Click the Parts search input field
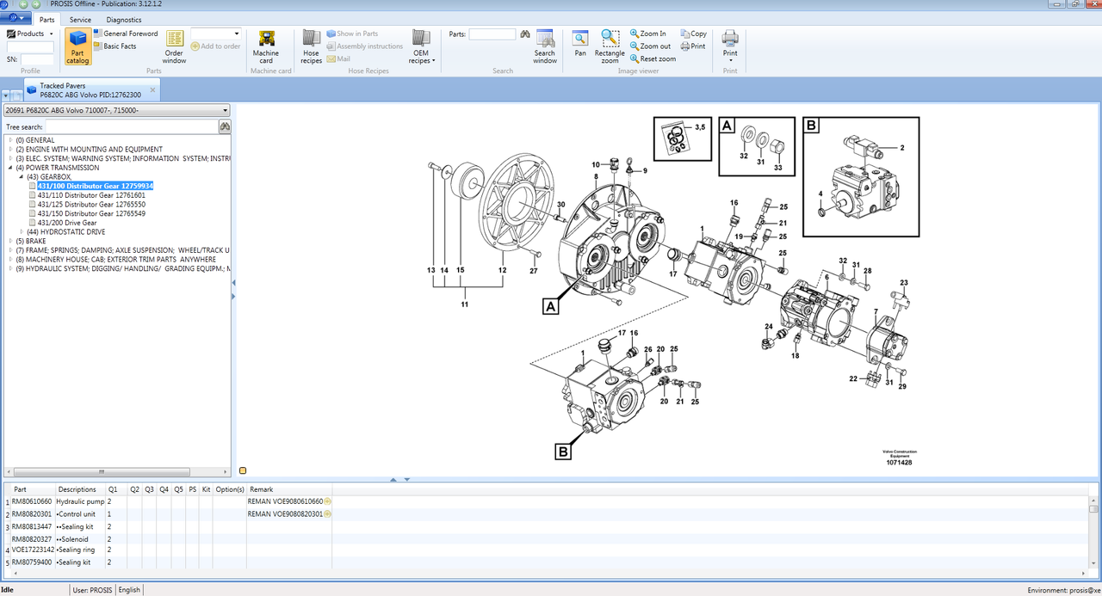The width and height of the screenshot is (1102, 596). pos(492,34)
